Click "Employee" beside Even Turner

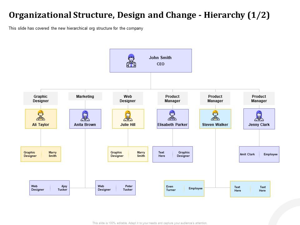click(196, 188)
